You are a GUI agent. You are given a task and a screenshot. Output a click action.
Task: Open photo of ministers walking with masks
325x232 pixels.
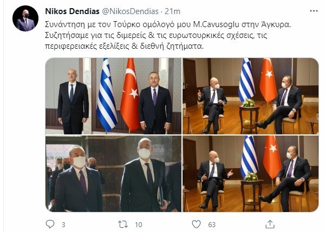pos(113,174)
